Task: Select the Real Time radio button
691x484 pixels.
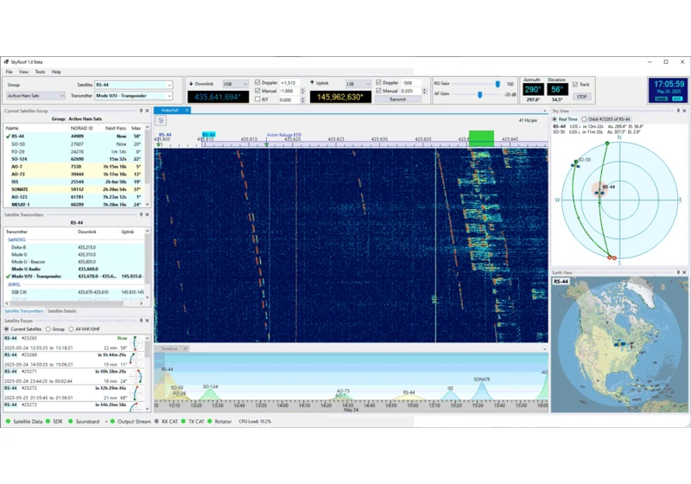Action: [555, 119]
